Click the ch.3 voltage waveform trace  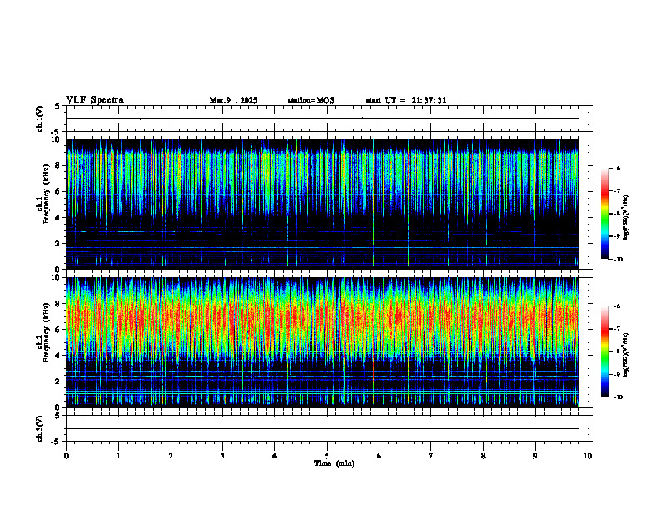tap(323, 428)
